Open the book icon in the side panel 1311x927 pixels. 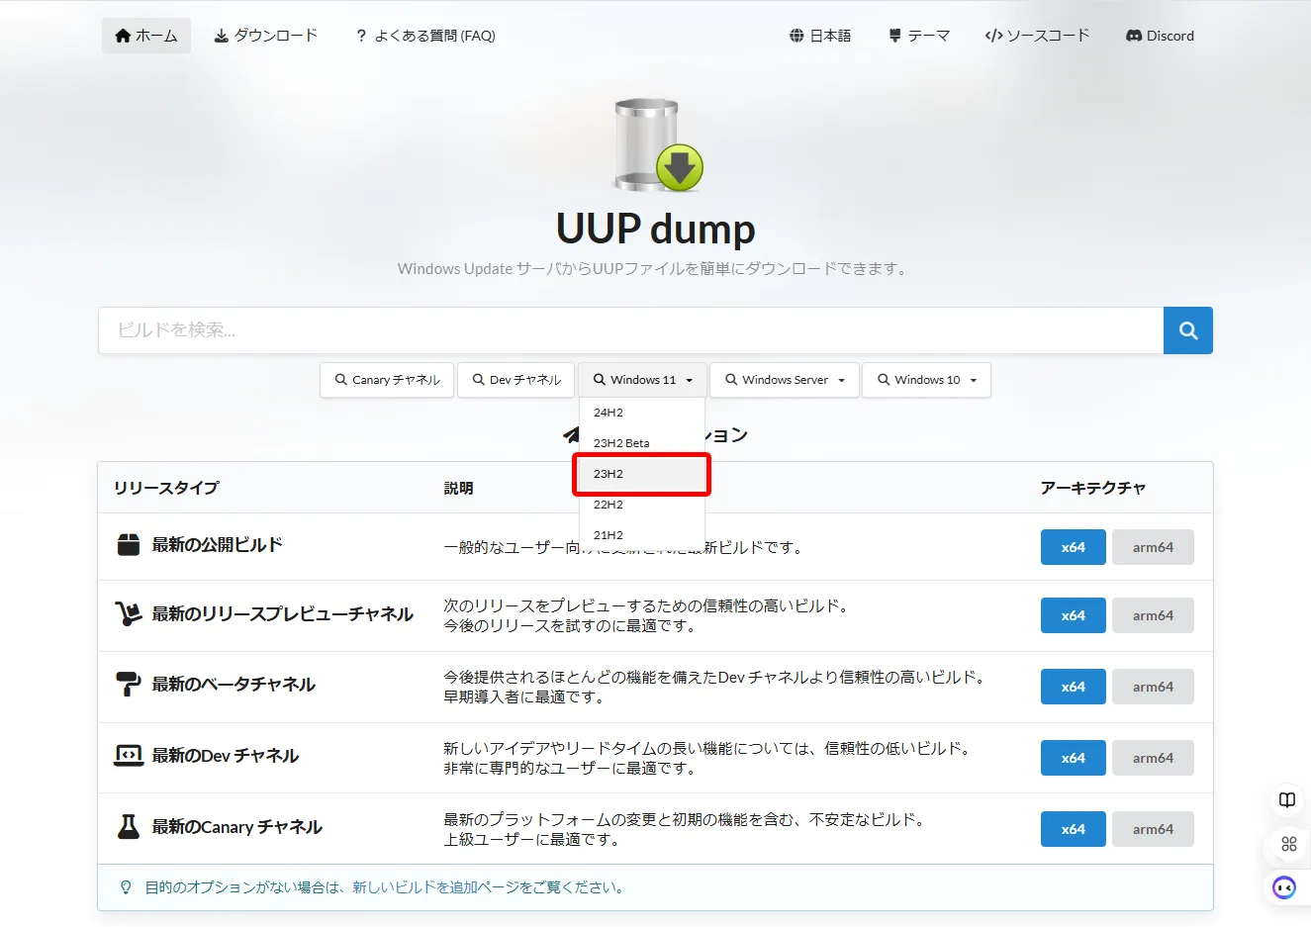pyautogui.click(x=1287, y=800)
